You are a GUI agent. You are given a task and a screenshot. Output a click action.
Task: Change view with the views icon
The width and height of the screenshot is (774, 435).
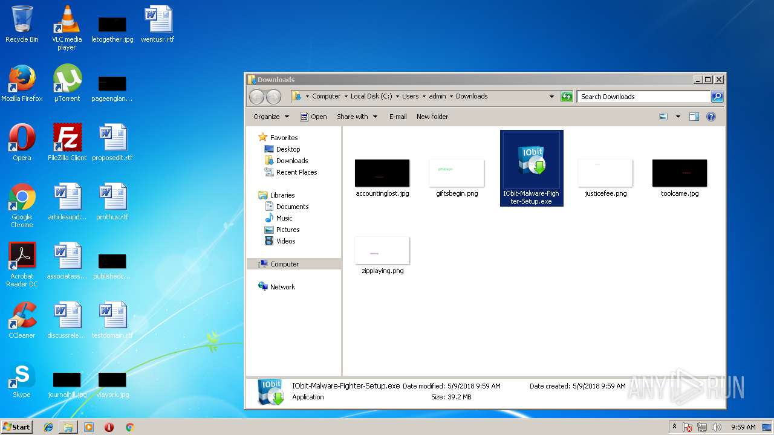663,117
